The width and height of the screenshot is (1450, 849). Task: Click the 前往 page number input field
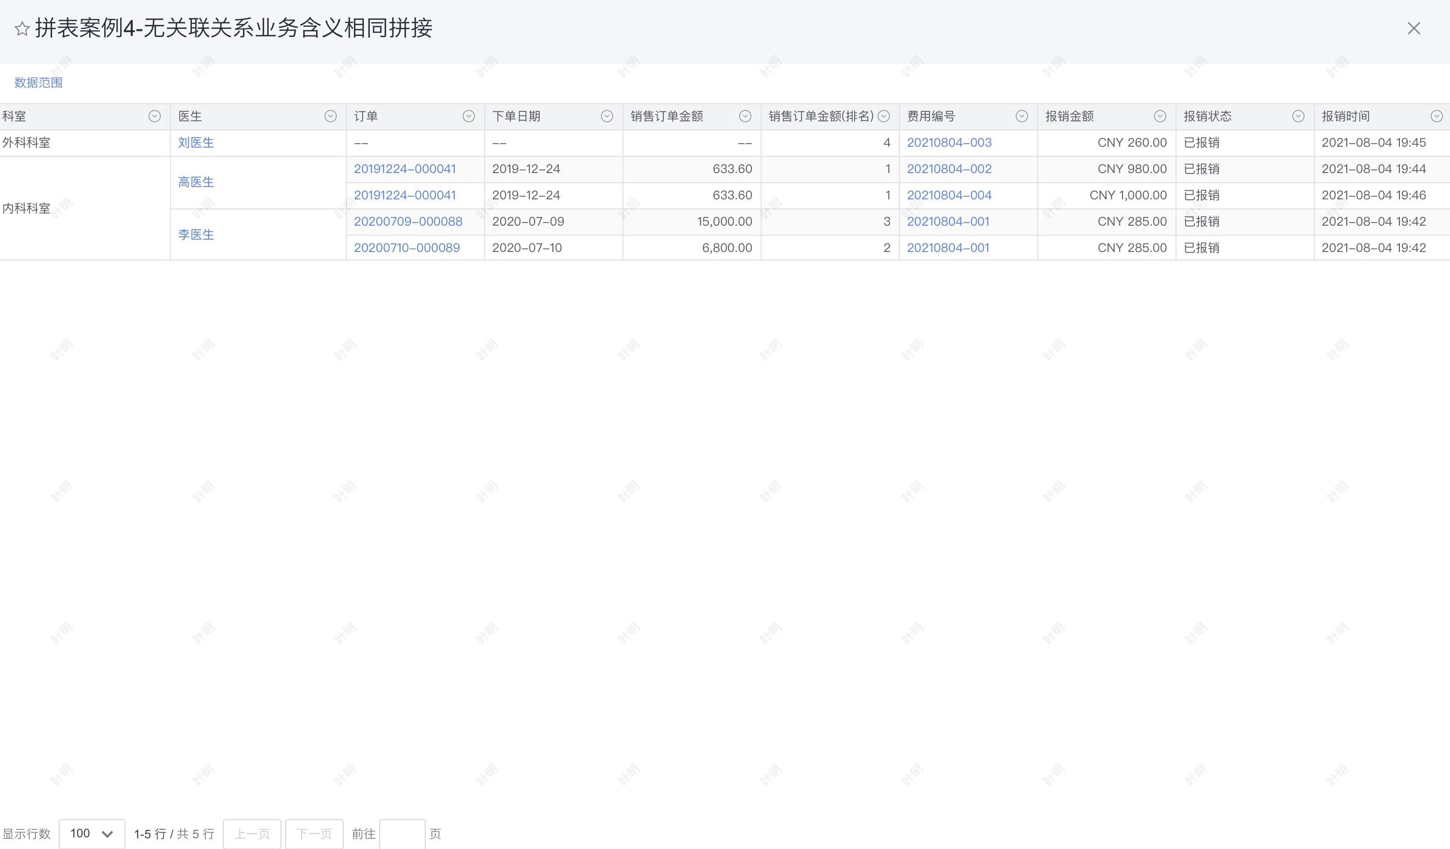point(403,833)
